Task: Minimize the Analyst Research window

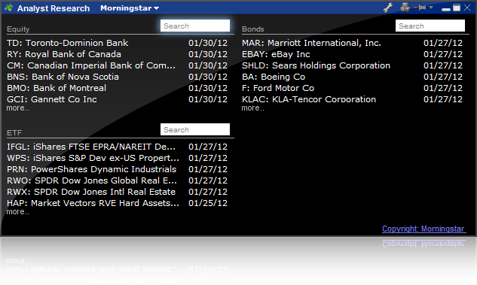Action: pyautogui.click(x=446, y=9)
